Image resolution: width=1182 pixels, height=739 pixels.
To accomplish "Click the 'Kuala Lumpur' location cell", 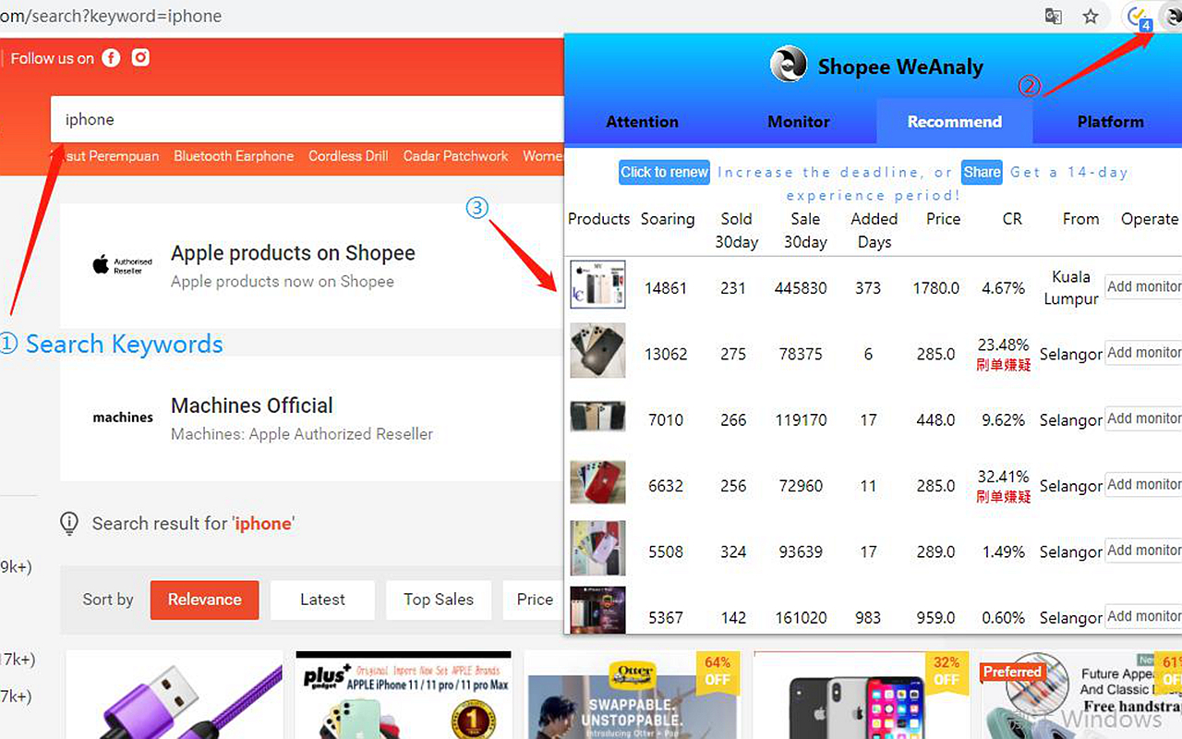I will click(1071, 287).
